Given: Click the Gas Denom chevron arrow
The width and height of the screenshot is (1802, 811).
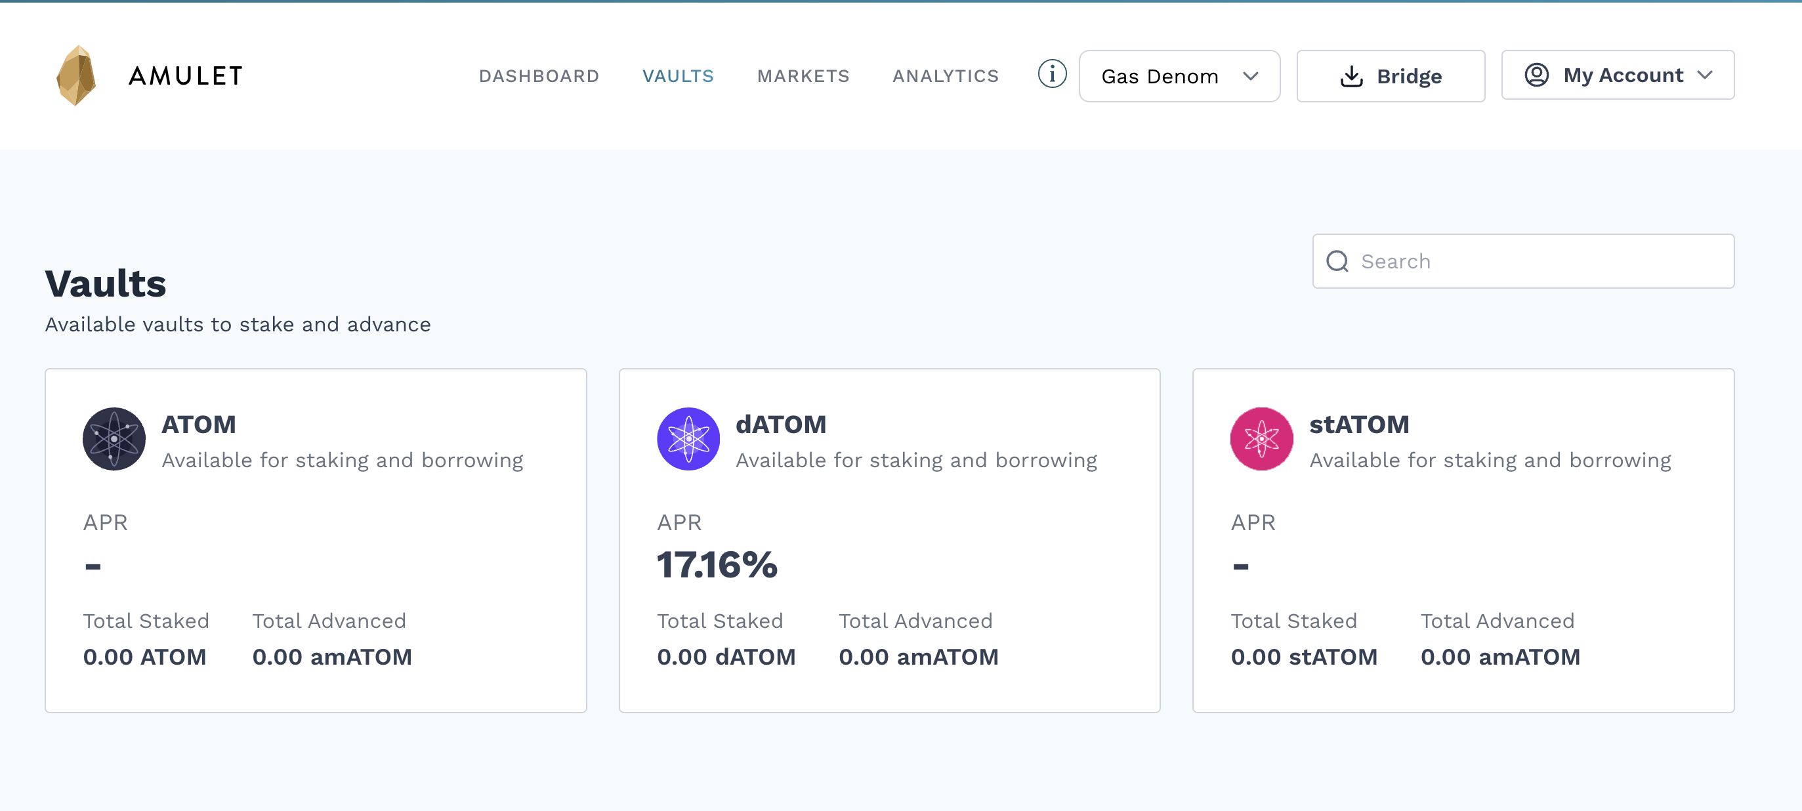Looking at the screenshot, I should tap(1251, 76).
